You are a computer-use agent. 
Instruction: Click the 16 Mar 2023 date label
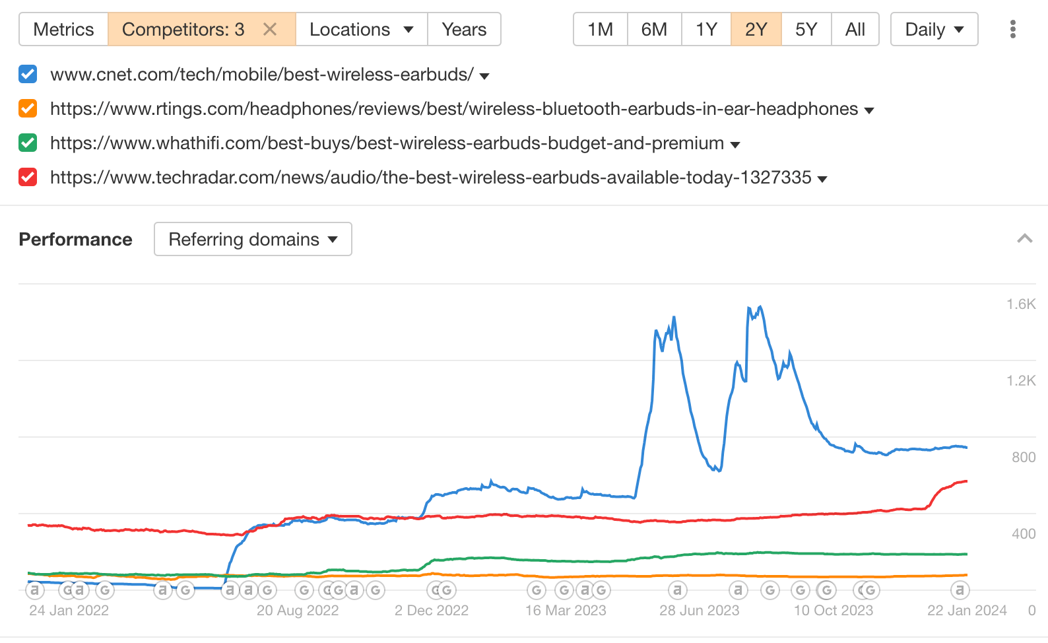tap(566, 610)
